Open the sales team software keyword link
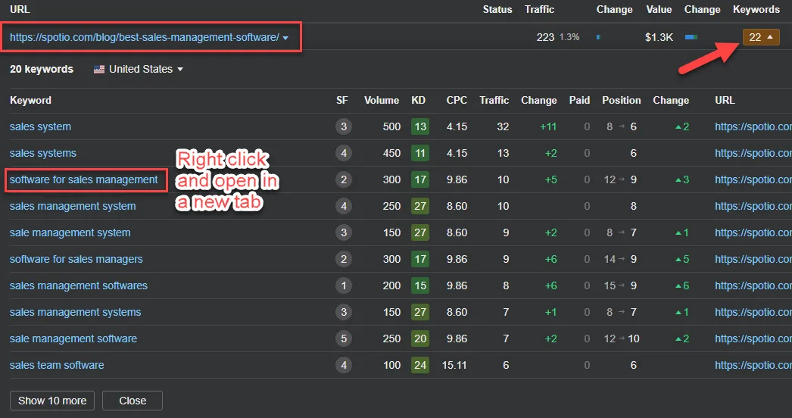The height and width of the screenshot is (418, 792). tap(57, 365)
